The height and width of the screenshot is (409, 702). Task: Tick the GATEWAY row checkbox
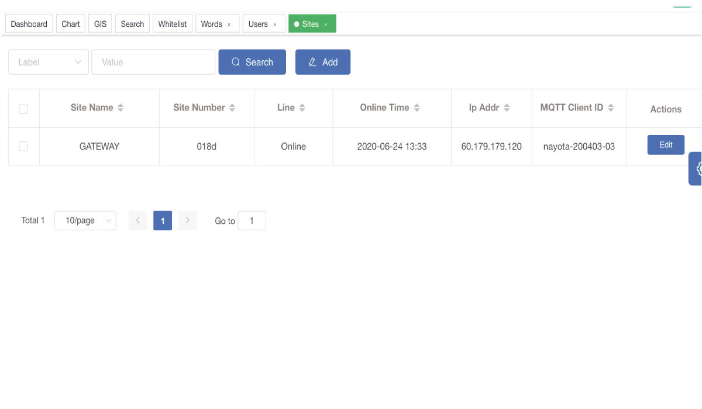coord(23,146)
